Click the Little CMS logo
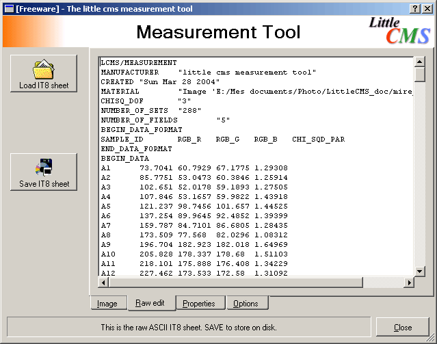 (399, 31)
